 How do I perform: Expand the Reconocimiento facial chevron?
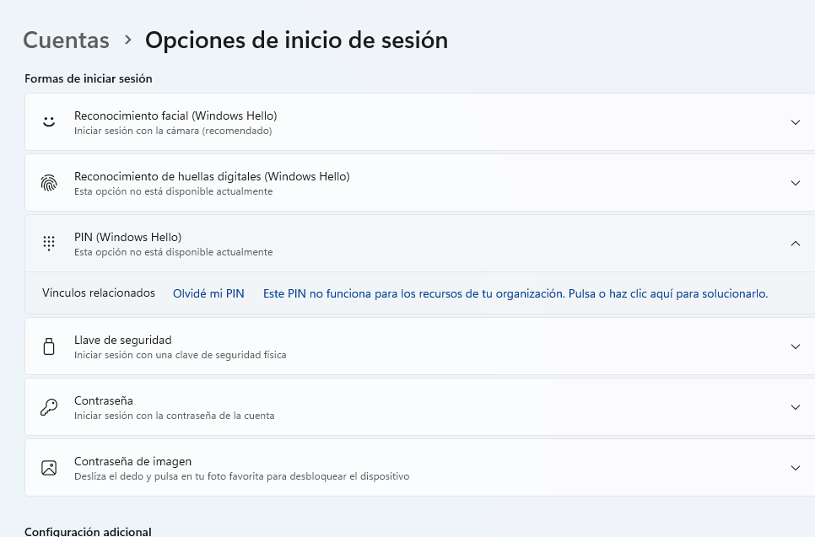click(795, 122)
